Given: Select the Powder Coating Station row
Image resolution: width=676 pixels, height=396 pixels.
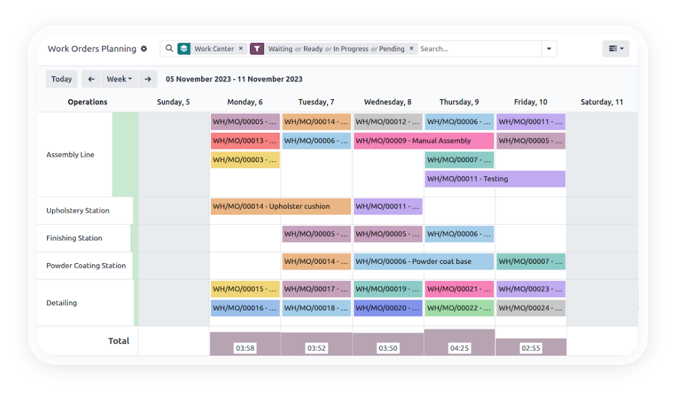Looking at the screenshot, I should coord(86,265).
